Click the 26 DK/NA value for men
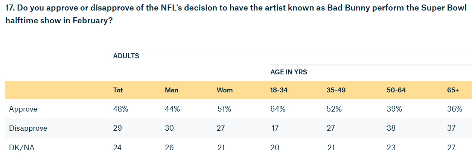Image resolution: width=472 pixels, height=157 pixels. pos(169,147)
